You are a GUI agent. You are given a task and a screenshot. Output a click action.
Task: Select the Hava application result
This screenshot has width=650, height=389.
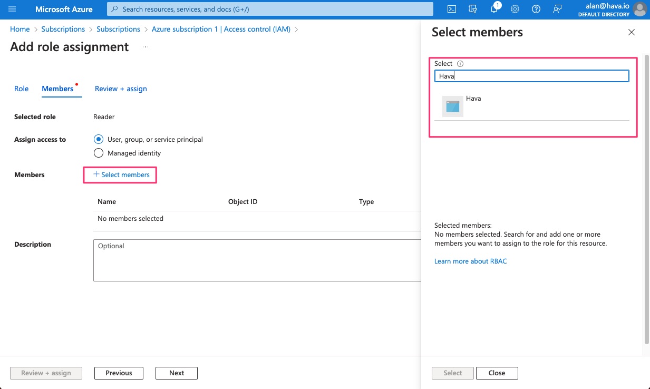(x=473, y=105)
